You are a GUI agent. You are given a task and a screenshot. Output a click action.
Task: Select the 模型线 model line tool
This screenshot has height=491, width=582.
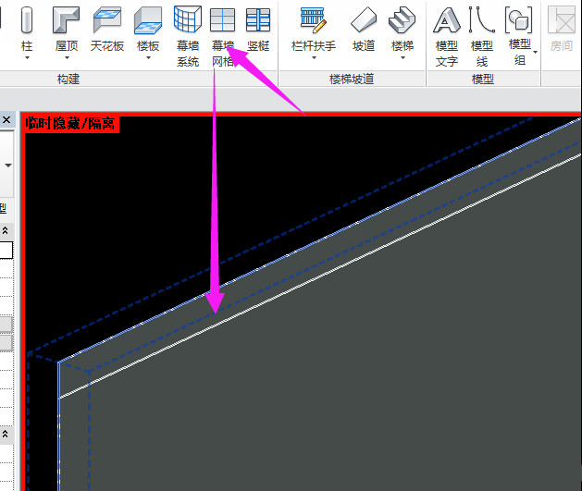pos(482,35)
